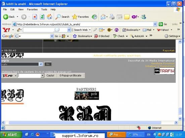This screenshot has height=138, width=185.
Task: Expand the Google toolbar Settings dropdown
Action: click(x=172, y=36)
